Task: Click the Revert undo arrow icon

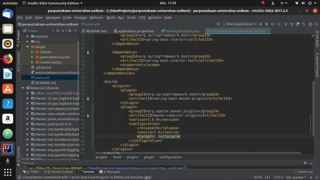Action: point(303,24)
